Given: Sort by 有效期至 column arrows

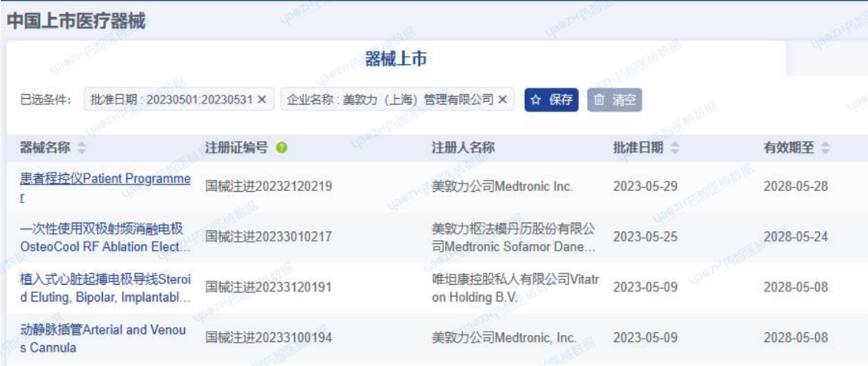Looking at the screenshot, I should pos(825,148).
